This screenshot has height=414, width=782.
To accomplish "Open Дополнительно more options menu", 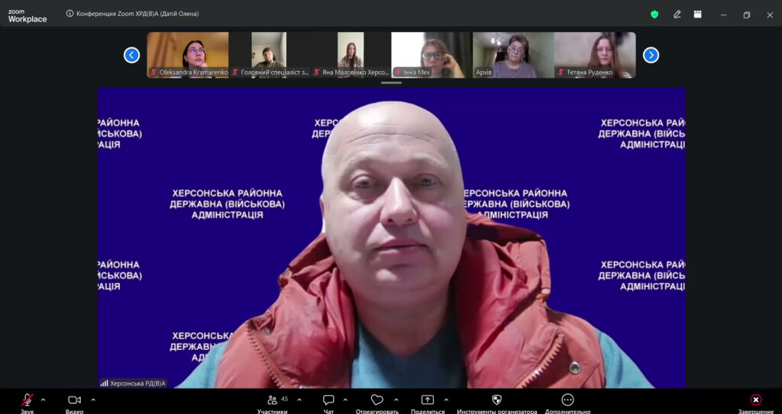I will (567, 402).
